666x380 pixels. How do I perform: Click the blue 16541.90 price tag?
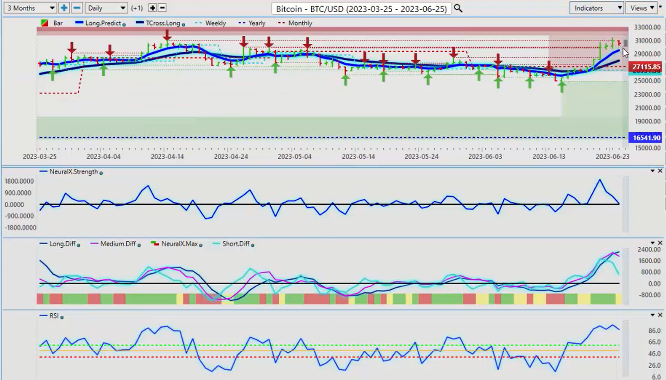646,138
